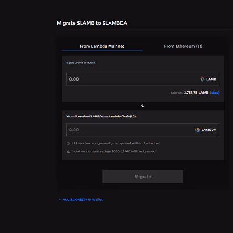Screen dimensions: 233x233
Task: Click the L2 transfers completion notice text
Action: click(116, 143)
